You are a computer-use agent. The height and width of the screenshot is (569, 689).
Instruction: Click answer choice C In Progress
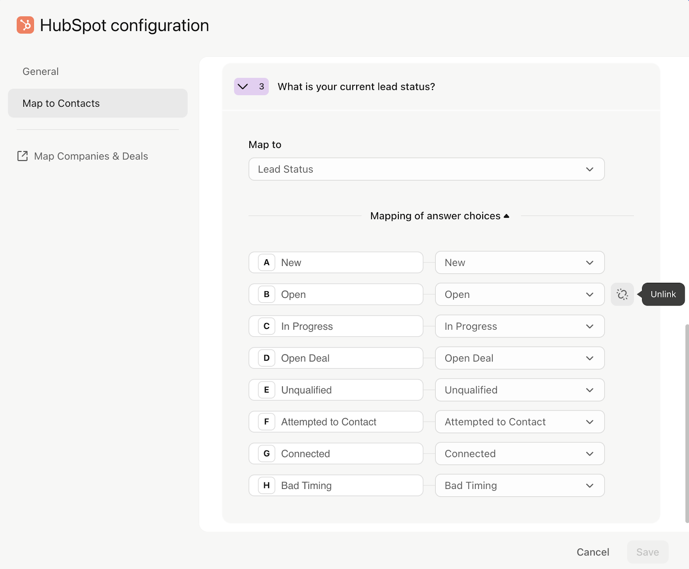(336, 326)
